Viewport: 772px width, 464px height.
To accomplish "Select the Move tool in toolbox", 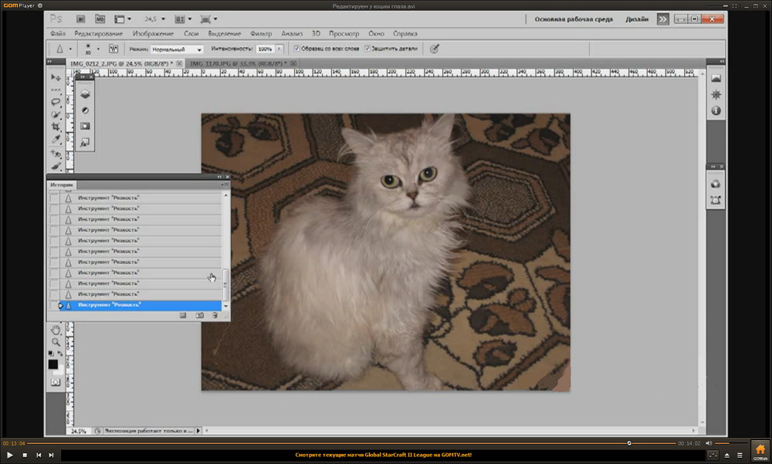I will coord(56,77).
